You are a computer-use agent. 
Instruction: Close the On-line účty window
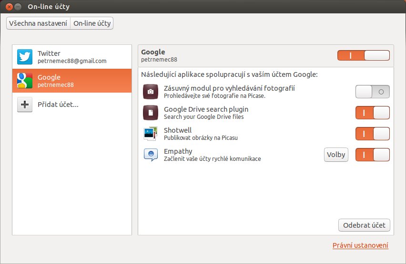coord(9,7)
